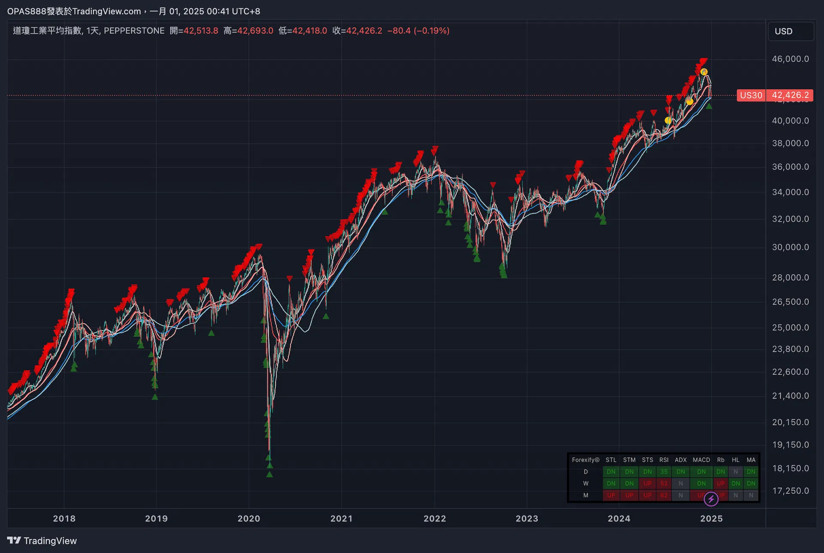
Task: Click the 20,150.0 price scale label
Action: click(791, 422)
